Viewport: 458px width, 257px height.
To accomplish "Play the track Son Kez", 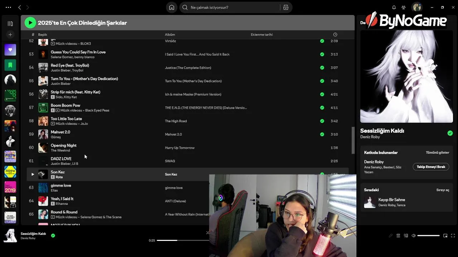I will point(33,174).
